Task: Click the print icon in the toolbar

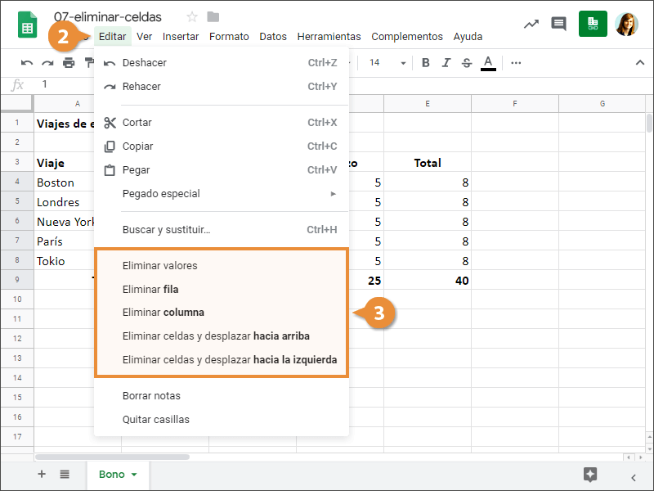Action: click(x=69, y=63)
